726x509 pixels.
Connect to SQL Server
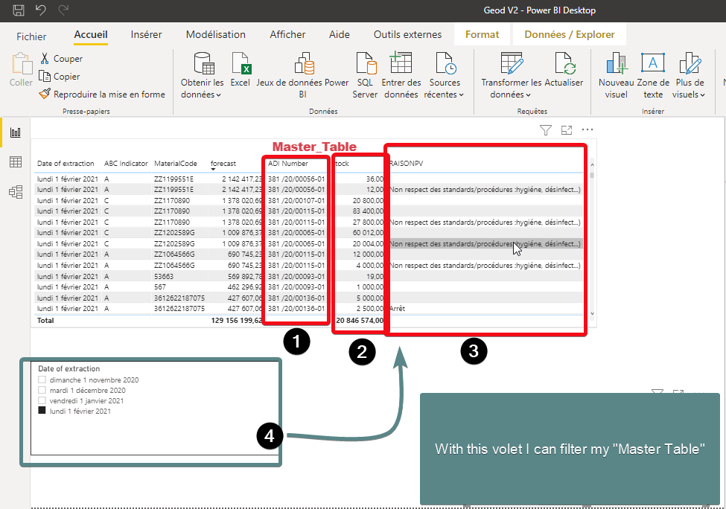[x=366, y=75]
